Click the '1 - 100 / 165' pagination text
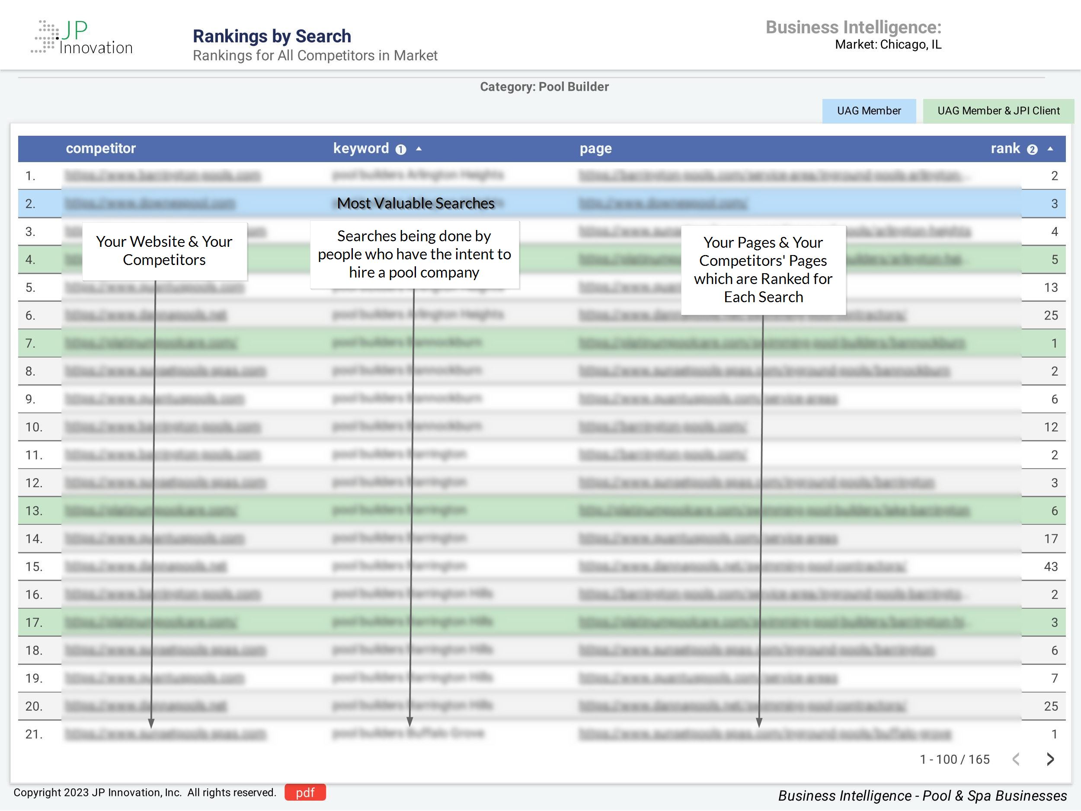1081x811 pixels. pyautogui.click(x=954, y=759)
